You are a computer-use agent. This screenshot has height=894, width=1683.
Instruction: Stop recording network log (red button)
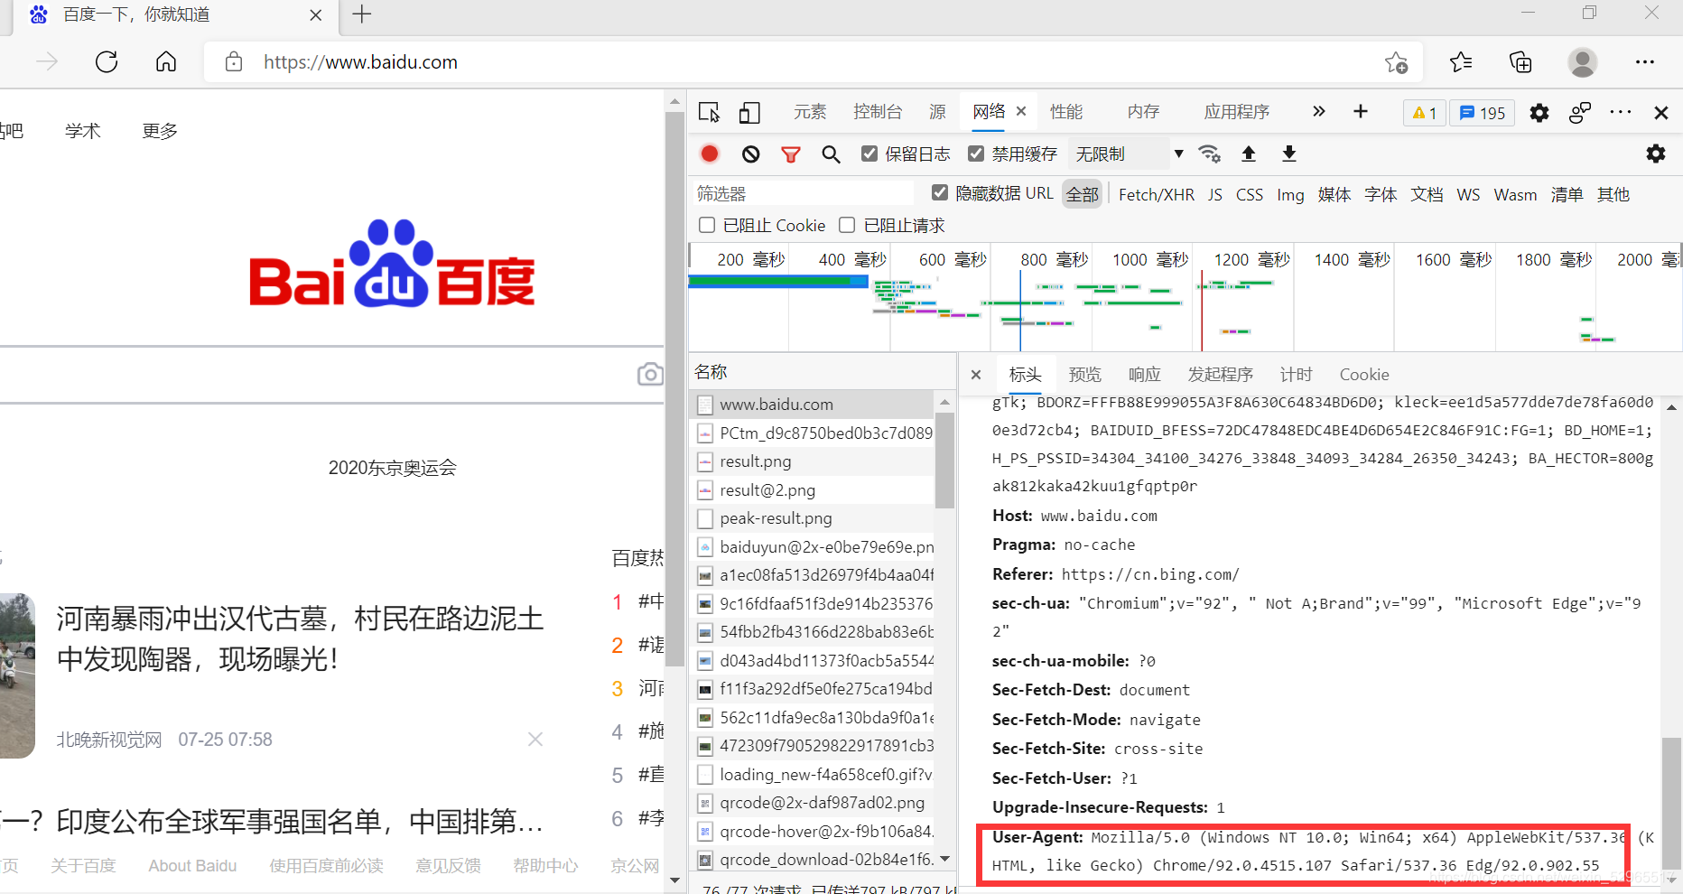click(710, 154)
